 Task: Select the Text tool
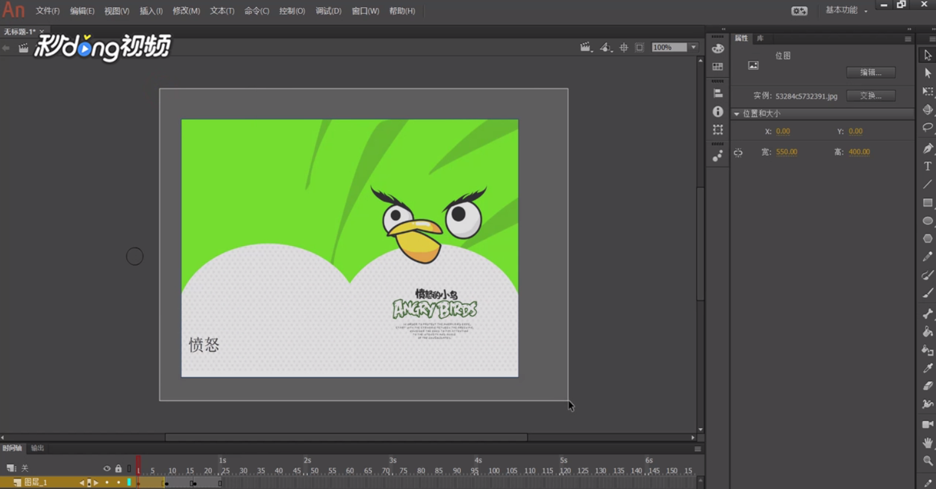(928, 166)
